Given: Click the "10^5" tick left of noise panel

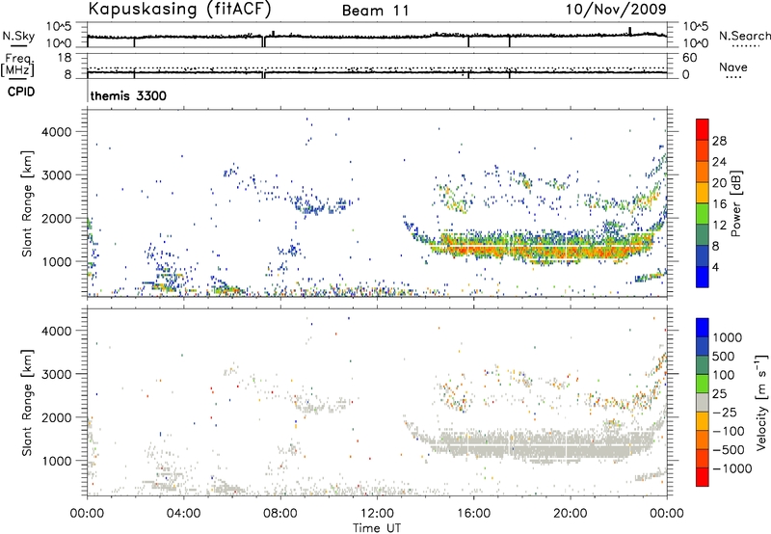Looking at the screenshot, I should [x=60, y=27].
